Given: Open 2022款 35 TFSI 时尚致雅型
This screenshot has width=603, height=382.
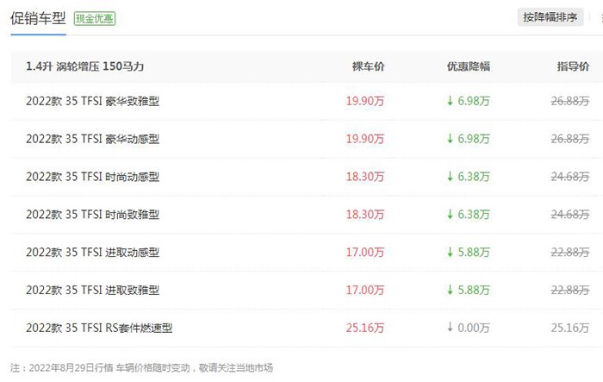Looking at the screenshot, I should [x=92, y=214].
